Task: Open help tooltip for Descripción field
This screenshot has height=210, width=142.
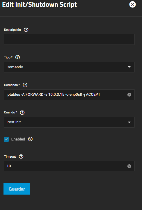Action: 26,30
